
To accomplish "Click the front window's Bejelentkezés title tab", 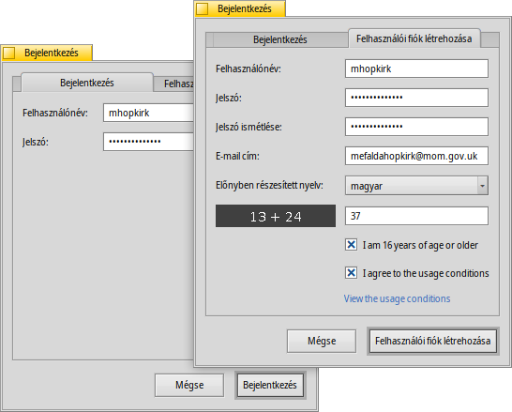I will click(x=240, y=8).
